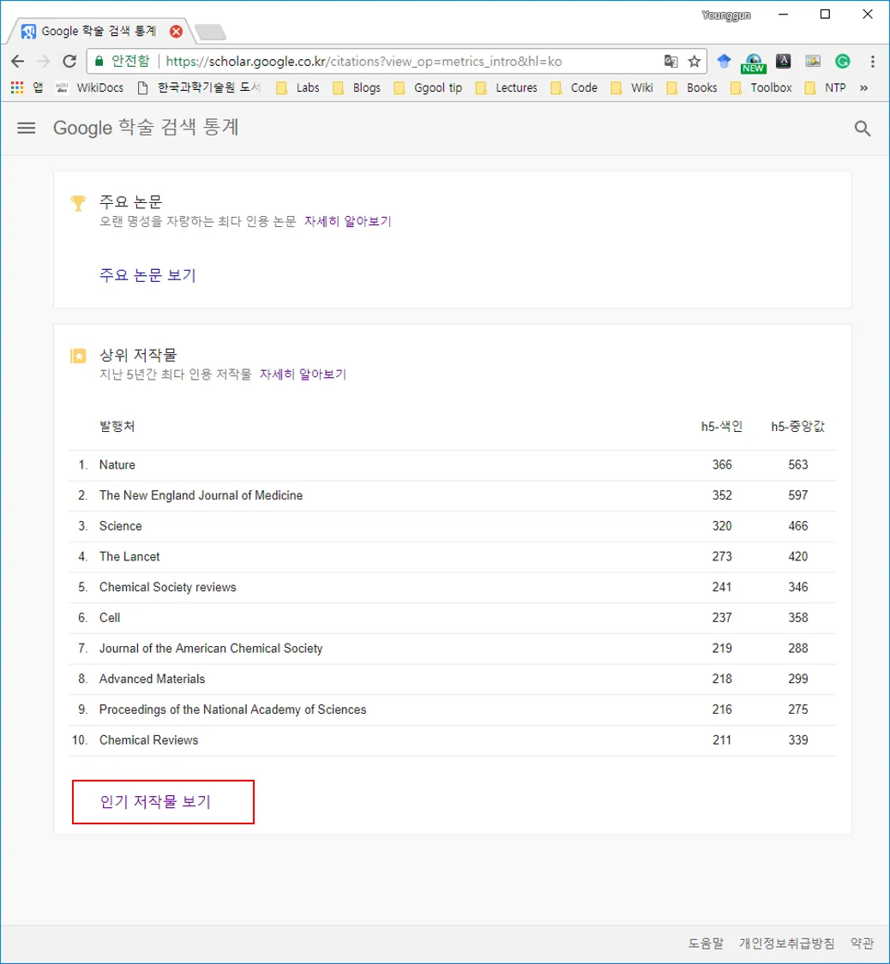This screenshot has width=890, height=964.
Task: Open the Books bookmark folder
Action: click(692, 87)
